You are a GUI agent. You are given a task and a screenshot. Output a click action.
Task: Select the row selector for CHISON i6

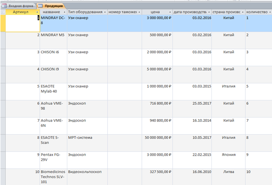point(3,57)
